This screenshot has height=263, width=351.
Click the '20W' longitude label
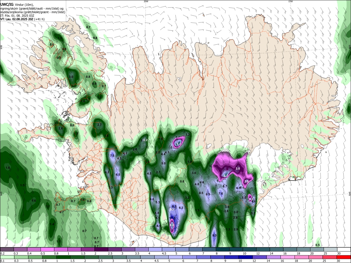coord(146,1)
